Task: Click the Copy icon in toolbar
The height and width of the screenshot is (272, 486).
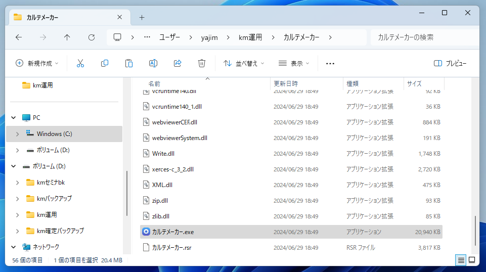Action: tap(105, 63)
